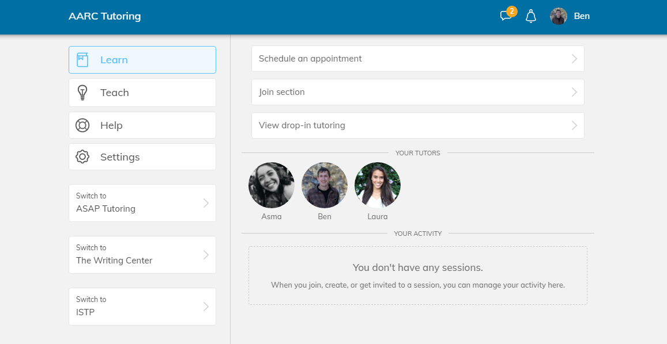The height and width of the screenshot is (344, 667).
Task: Switch to ISTP program
Action: pyautogui.click(x=142, y=307)
